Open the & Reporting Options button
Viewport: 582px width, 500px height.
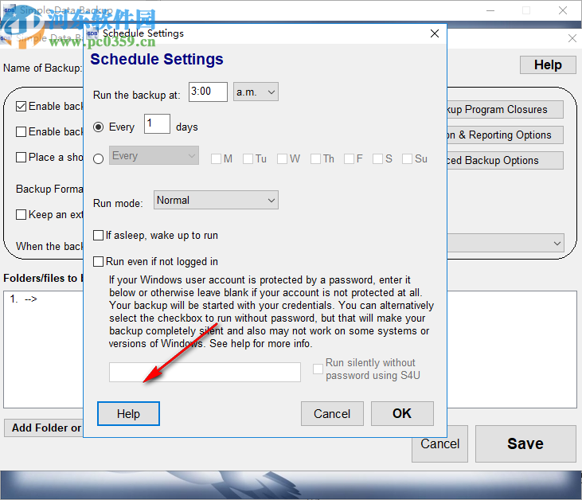[x=505, y=135]
